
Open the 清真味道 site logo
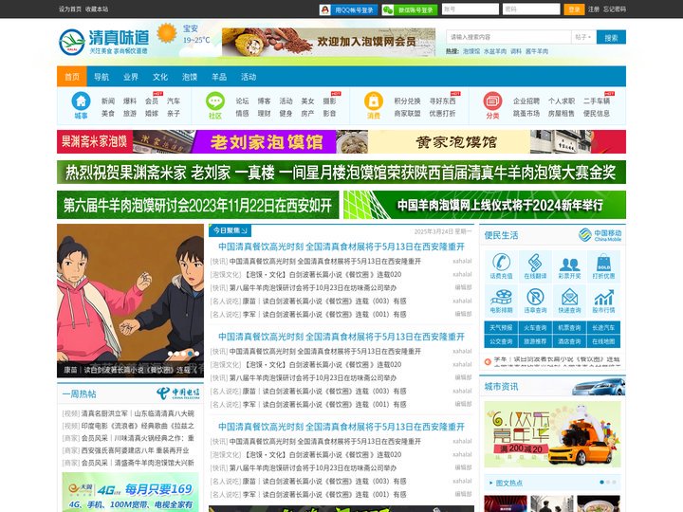[x=104, y=42]
